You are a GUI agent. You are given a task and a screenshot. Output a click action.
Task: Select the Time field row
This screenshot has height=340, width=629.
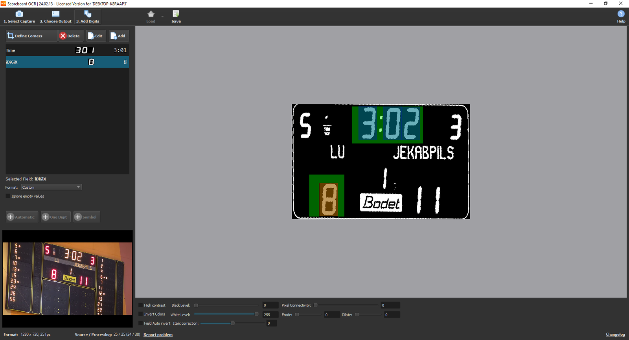coord(67,50)
